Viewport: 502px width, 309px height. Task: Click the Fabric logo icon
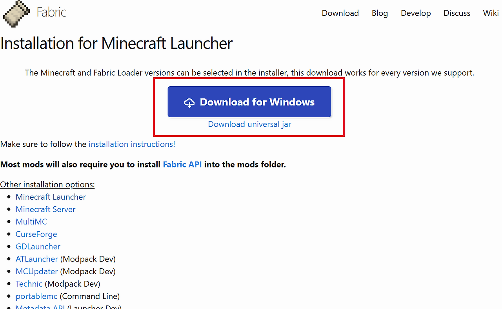pyautogui.click(x=16, y=13)
